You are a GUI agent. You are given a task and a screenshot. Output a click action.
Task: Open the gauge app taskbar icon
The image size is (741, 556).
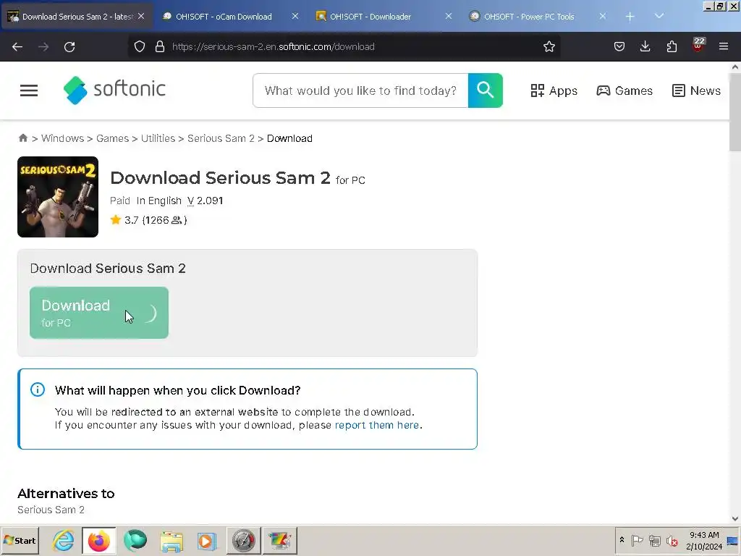point(243,540)
